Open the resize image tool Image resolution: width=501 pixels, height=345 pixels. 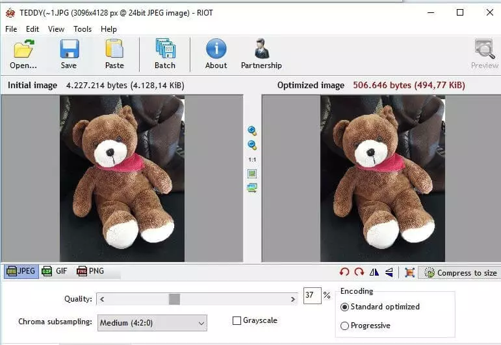click(x=409, y=272)
